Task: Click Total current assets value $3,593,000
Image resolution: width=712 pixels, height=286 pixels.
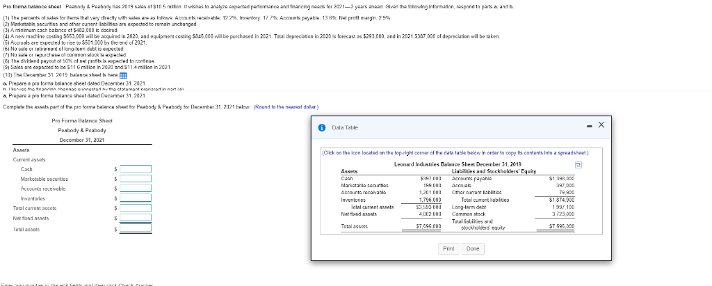Action: click(x=428, y=207)
